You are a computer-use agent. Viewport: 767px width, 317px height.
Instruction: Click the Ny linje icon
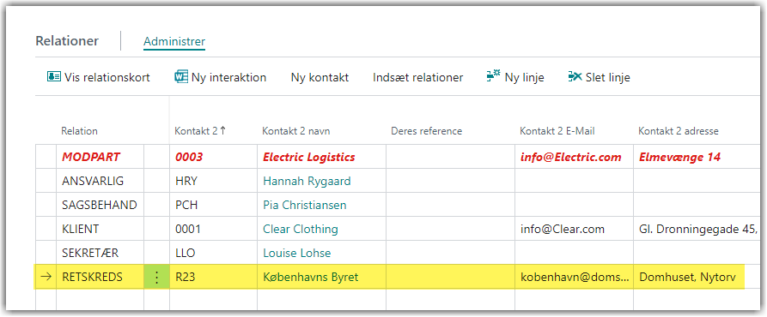point(494,76)
